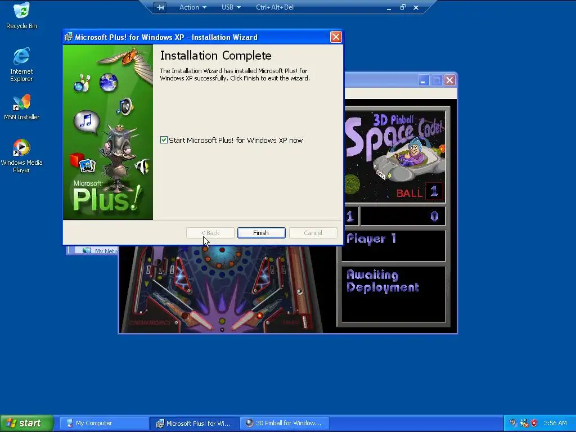Click the Awaiting Deployment message panel
Viewport: 576px width, 432px height.
(x=393, y=294)
